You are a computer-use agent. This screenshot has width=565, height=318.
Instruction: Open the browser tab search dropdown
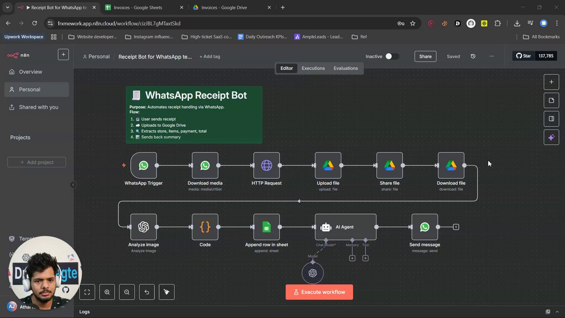click(8, 8)
